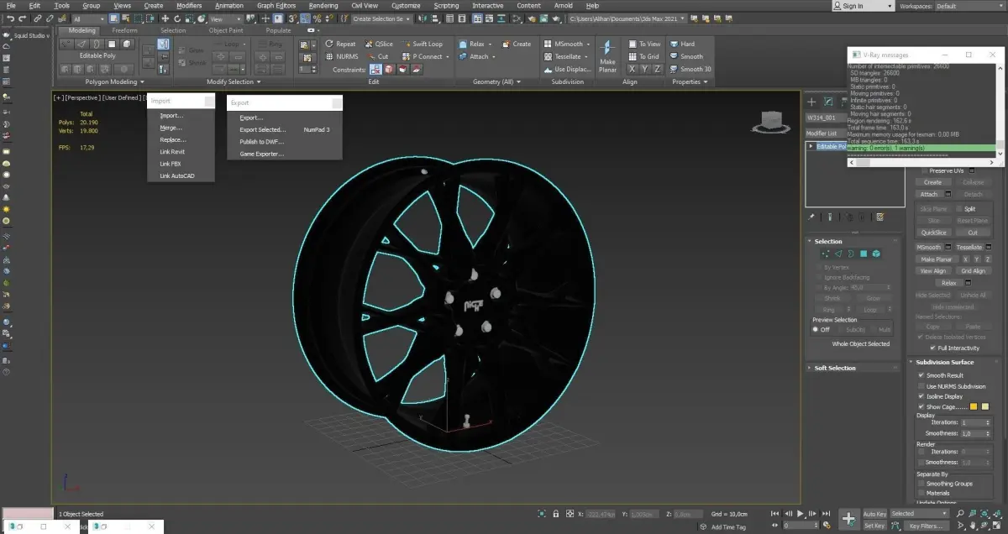Click the Make Planar ribbon button
This screenshot has width=1008, height=534.
click(x=607, y=55)
